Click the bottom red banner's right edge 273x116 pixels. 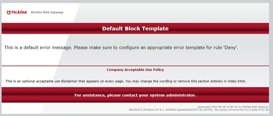[x=267, y=95]
